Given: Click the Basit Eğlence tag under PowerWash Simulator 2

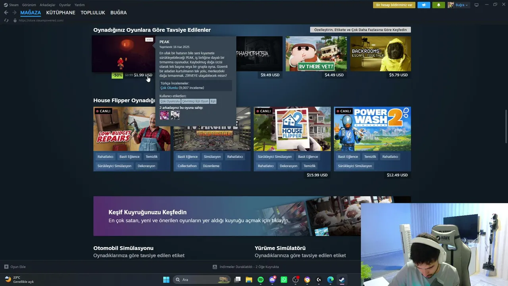Looking at the screenshot, I should tap(348, 157).
